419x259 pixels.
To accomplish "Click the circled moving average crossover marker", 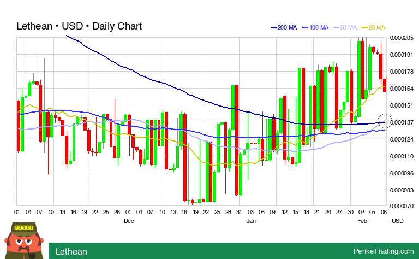I will [385, 121].
